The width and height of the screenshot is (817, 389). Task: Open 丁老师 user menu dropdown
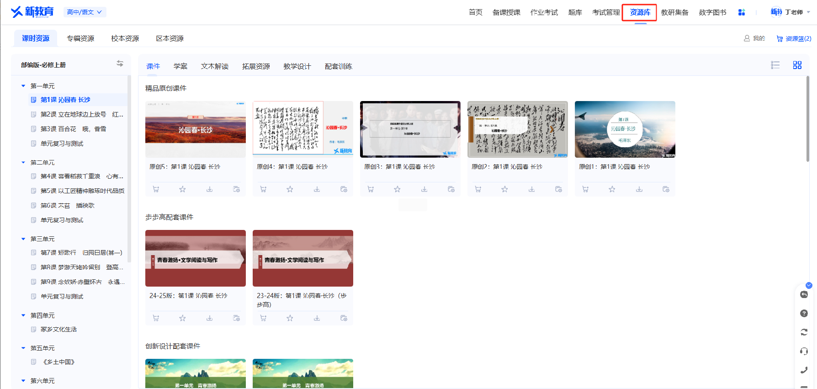coord(790,12)
